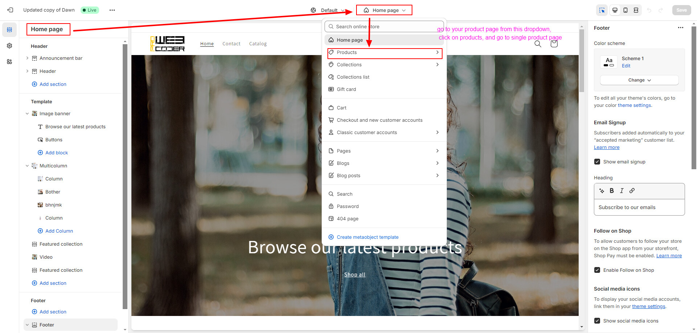Select Cart template

[x=384, y=108]
